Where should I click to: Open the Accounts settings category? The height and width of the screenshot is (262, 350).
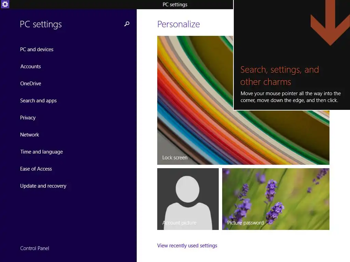30,67
